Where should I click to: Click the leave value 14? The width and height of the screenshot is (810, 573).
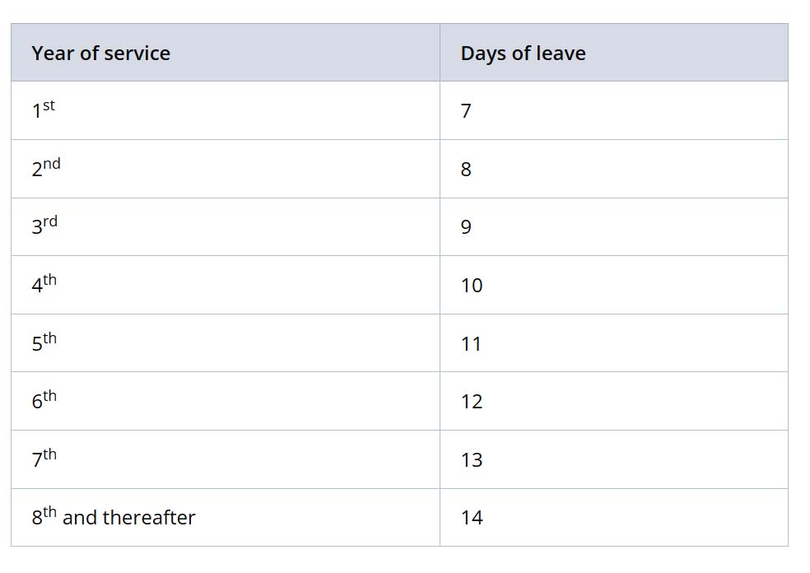click(x=472, y=517)
